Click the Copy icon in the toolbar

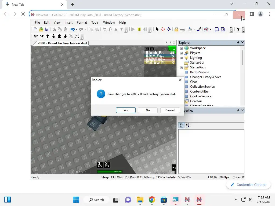pos(60,30)
